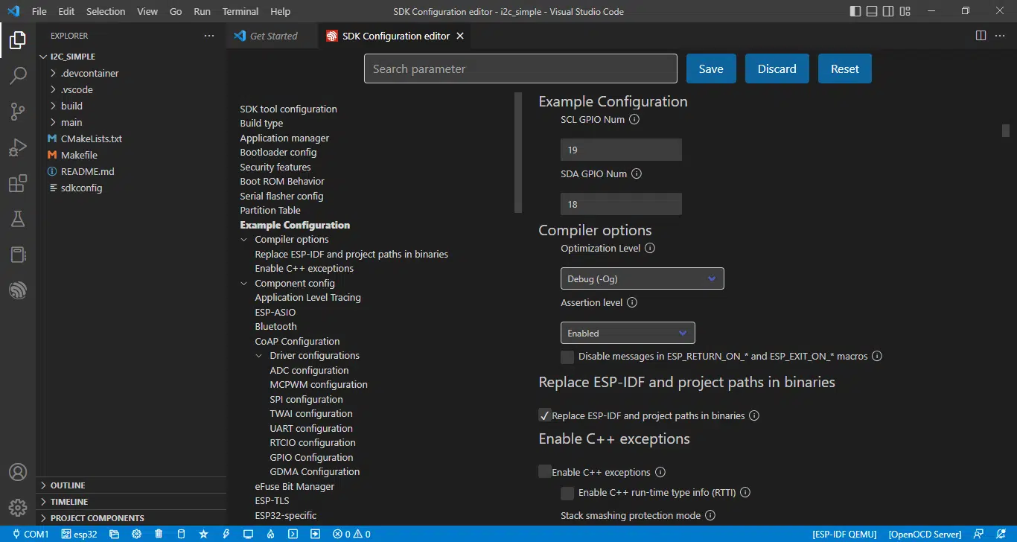Click build flash monitor flame icon
The height and width of the screenshot is (542, 1017).
271,534
